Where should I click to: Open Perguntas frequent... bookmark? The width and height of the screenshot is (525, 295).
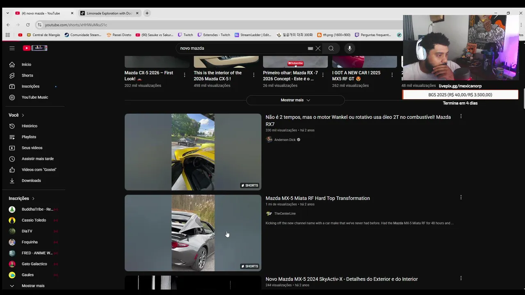click(373, 35)
